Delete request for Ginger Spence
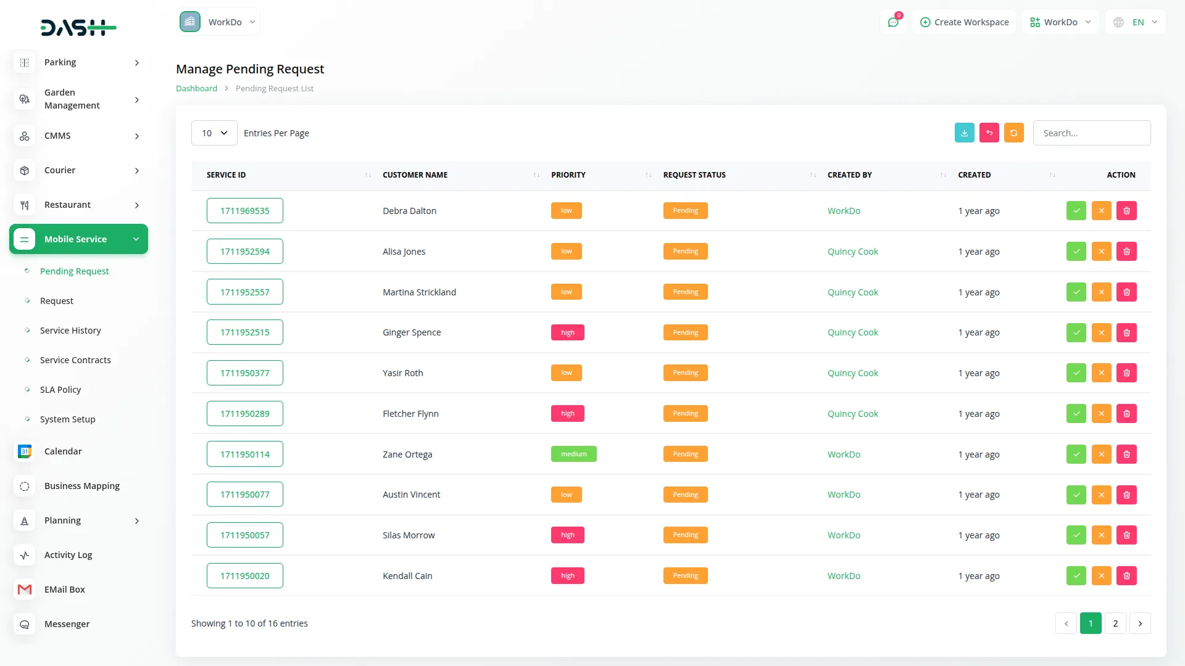The height and width of the screenshot is (666, 1185). [1126, 332]
